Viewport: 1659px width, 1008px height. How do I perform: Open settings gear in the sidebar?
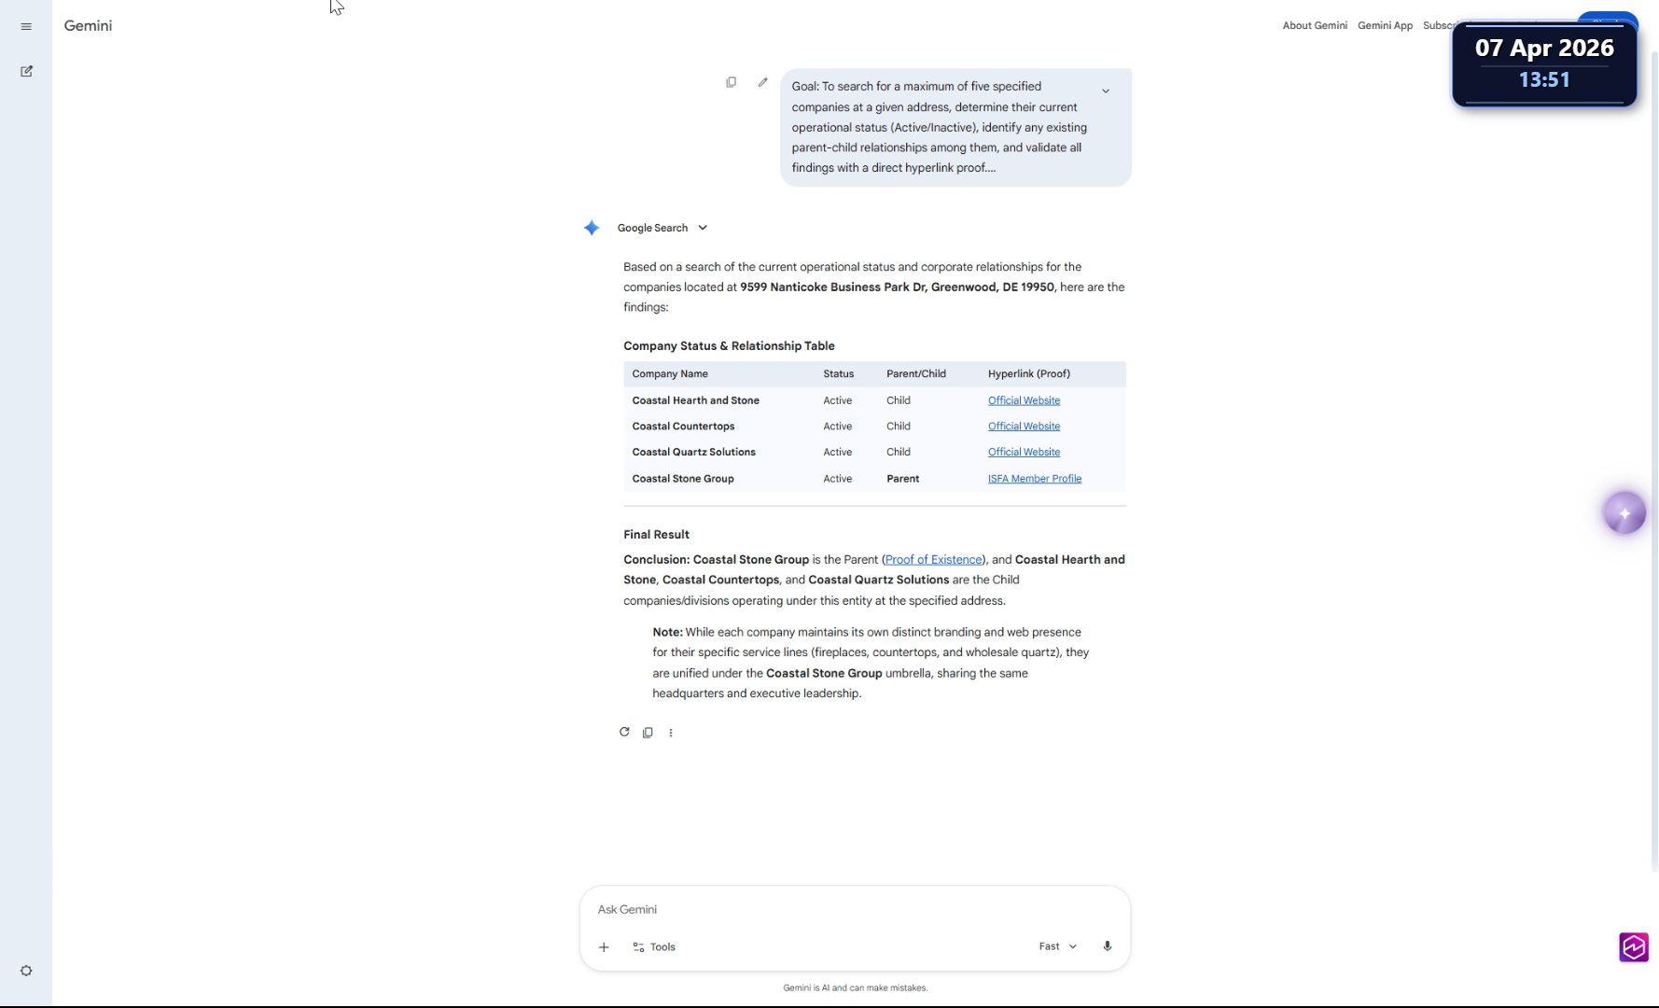pyautogui.click(x=26, y=971)
